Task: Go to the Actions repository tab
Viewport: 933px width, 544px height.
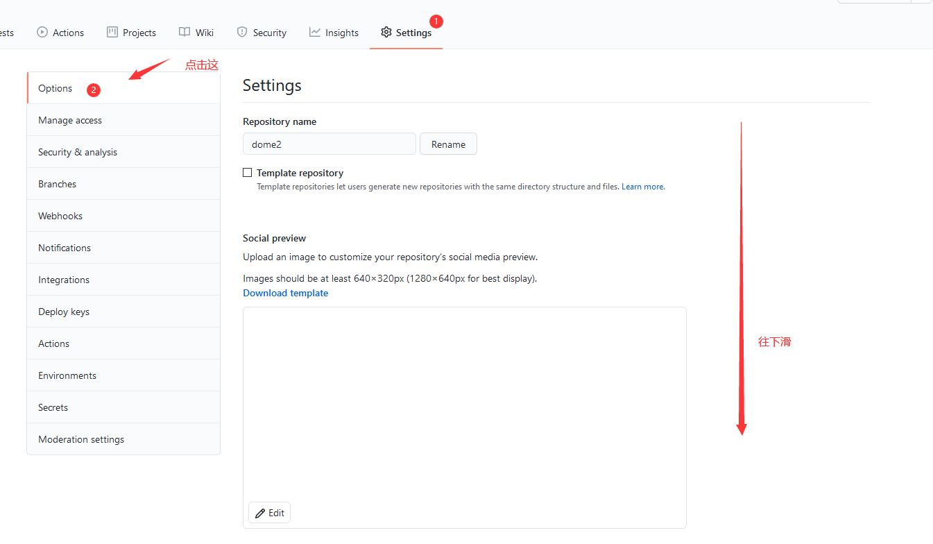Action: coord(60,33)
